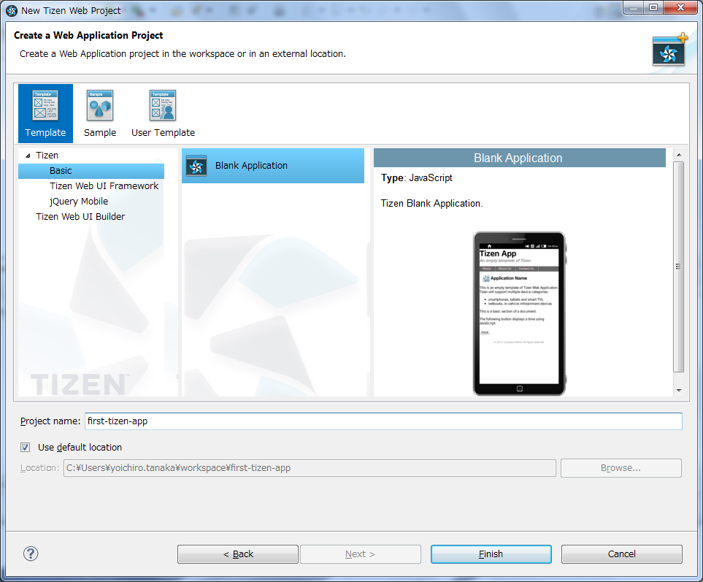703x582 pixels.
Task: Click the Next button
Action: [x=361, y=554]
